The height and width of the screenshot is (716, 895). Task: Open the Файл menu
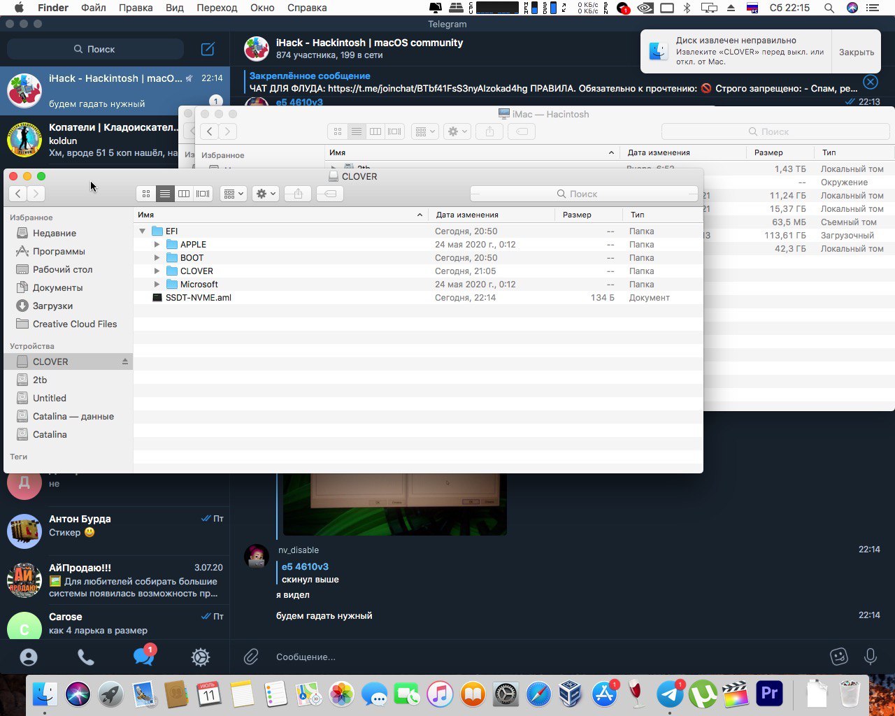pos(94,8)
